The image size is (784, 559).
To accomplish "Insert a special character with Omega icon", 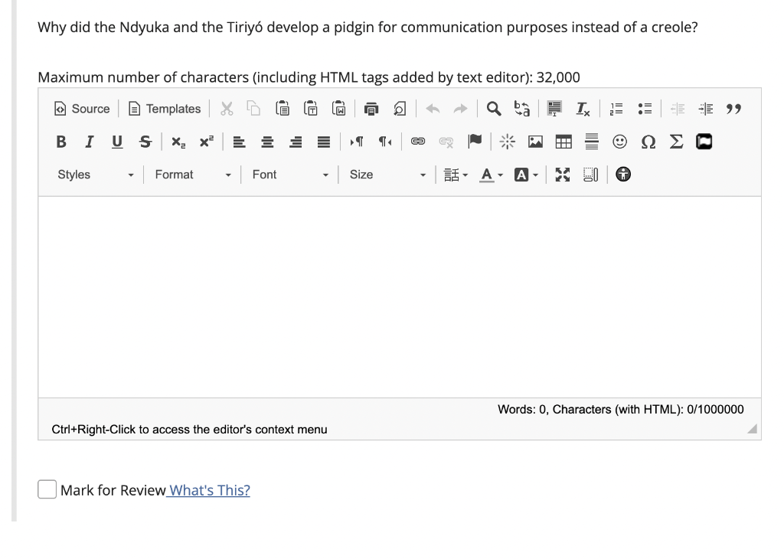I will 648,142.
